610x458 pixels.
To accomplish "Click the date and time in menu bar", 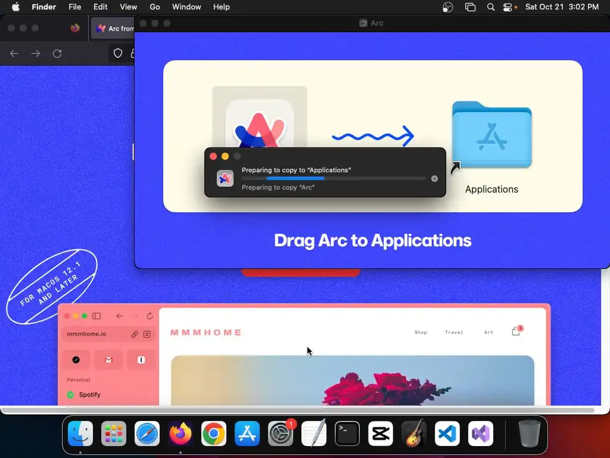I will (562, 7).
